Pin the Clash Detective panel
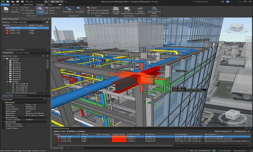253x152 pixels. [45, 19]
